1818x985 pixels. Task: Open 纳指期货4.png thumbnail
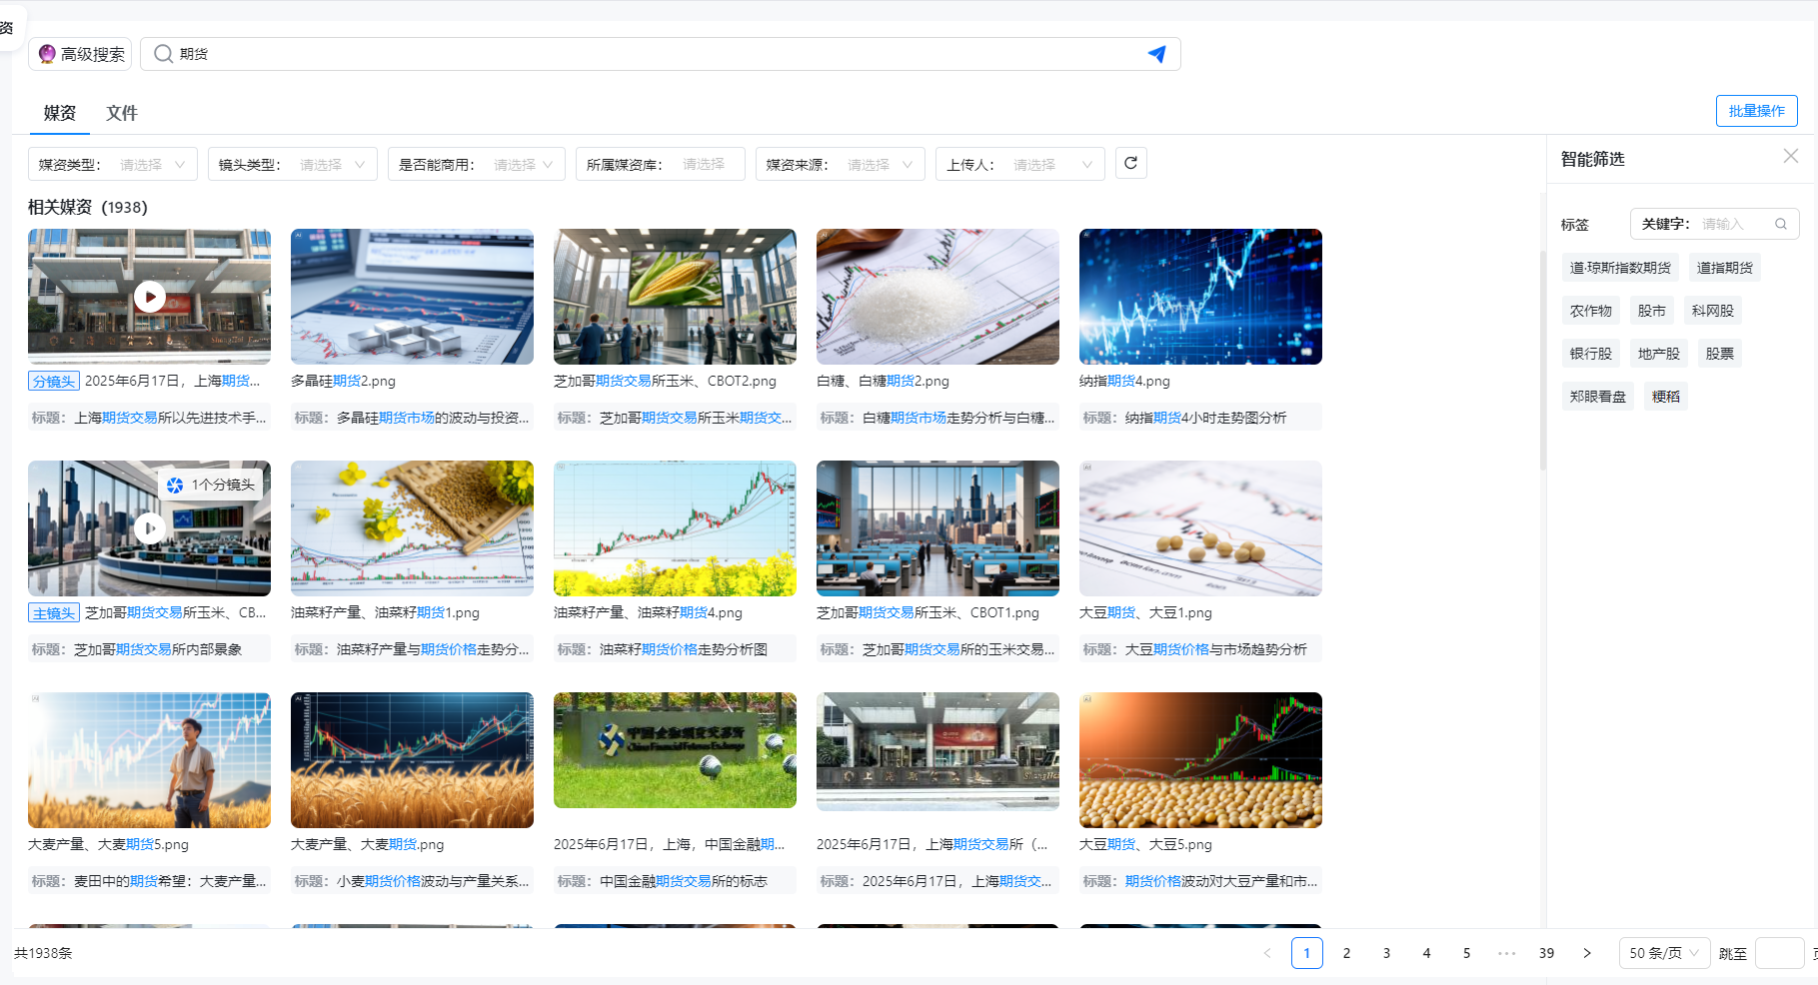pos(1200,297)
